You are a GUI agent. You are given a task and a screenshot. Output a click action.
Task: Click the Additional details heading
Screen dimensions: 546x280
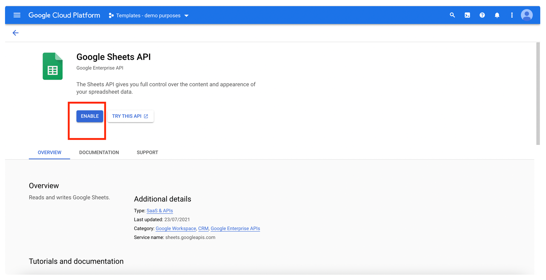pyautogui.click(x=162, y=199)
